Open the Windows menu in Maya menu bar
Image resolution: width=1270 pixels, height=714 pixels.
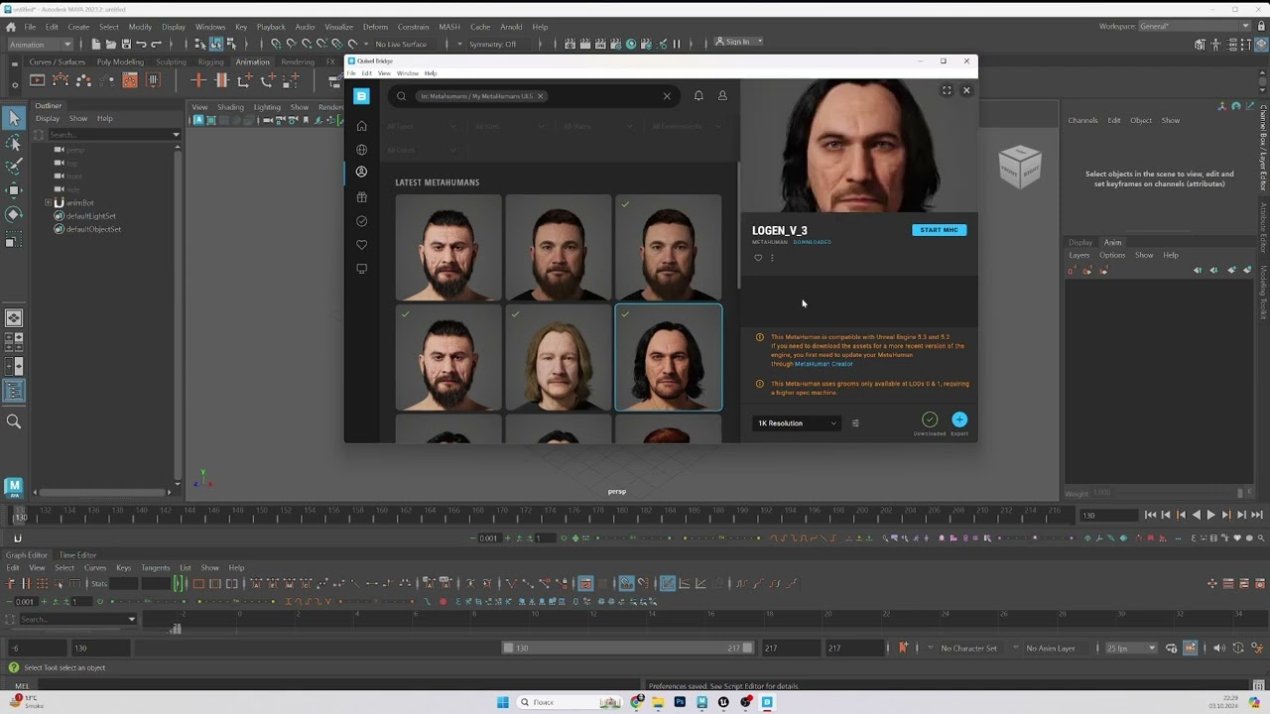[x=210, y=27]
